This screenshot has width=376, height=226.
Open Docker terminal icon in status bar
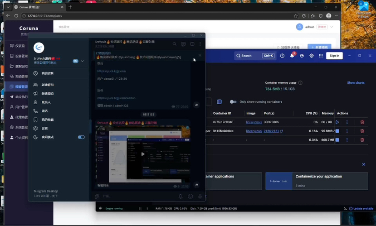[x=345, y=208]
